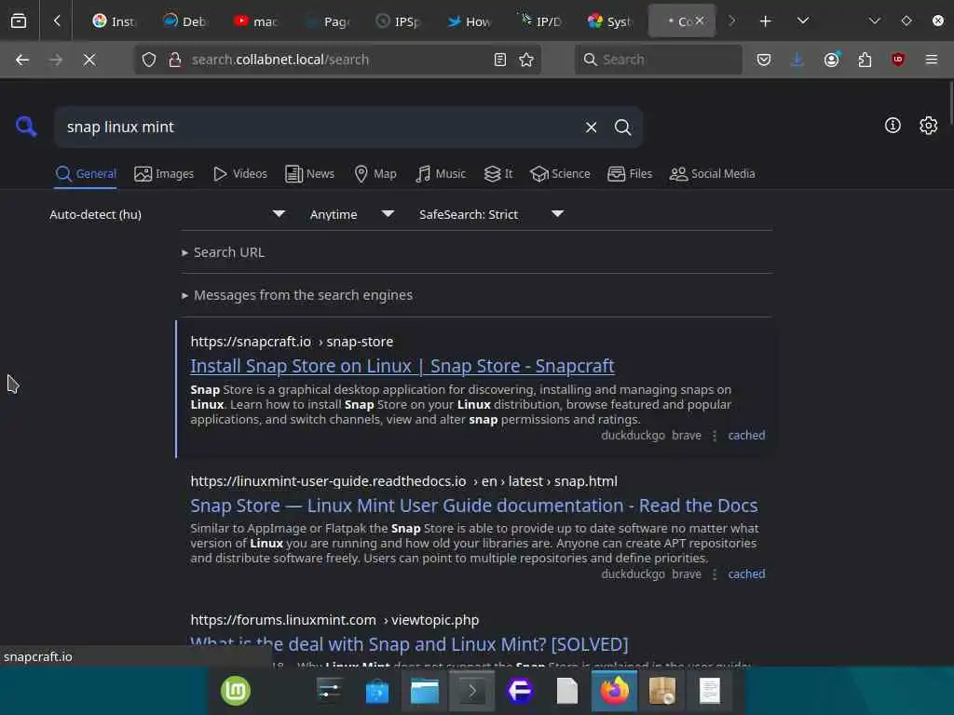Screen dimensions: 954x715
Task: Go back with the browser back arrow
Action: pos(22,60)
